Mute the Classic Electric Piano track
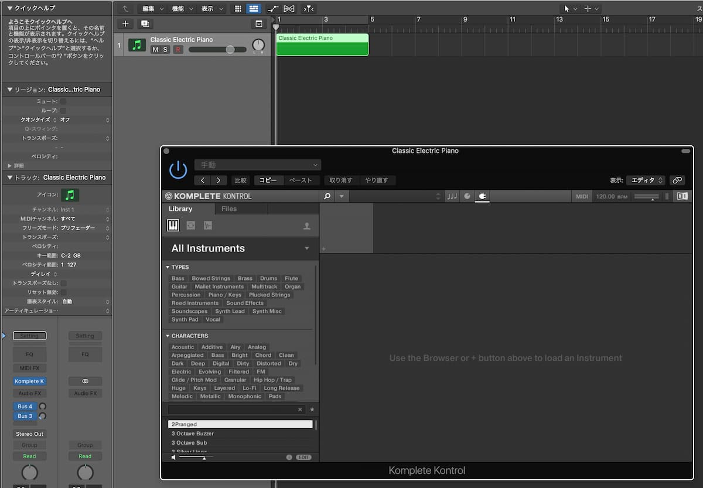The height and width of the screenshot is (488, 703). (x=155, y=50)
